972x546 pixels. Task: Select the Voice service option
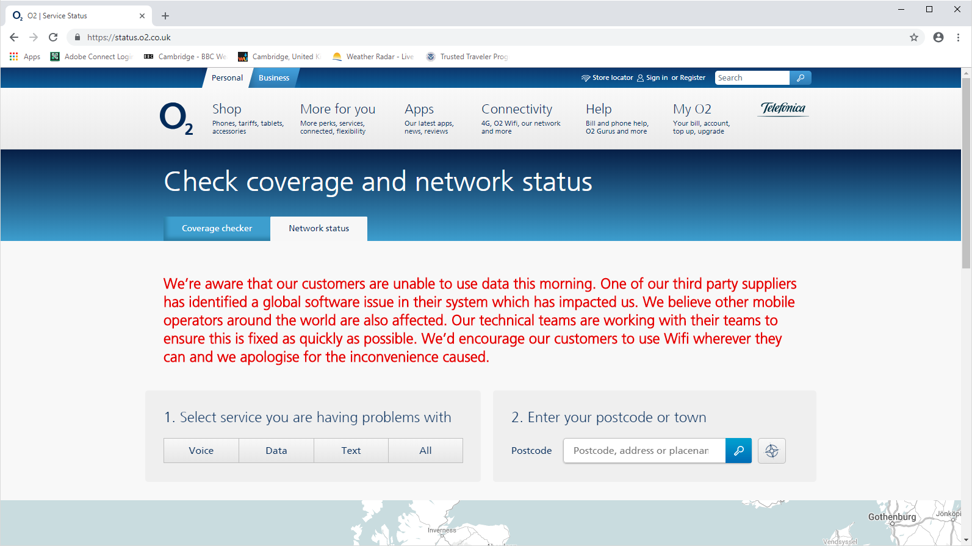point(201,451)
